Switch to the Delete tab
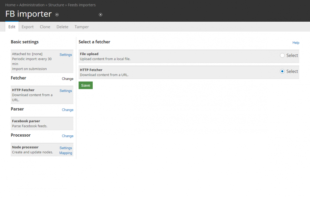This screenshot has width=310, height=198. [62, 27]
